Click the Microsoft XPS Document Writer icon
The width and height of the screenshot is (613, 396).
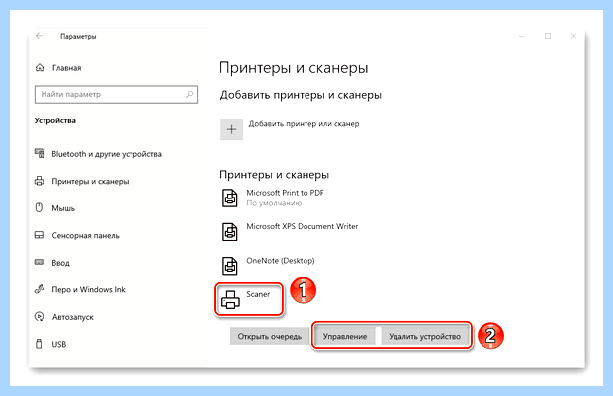click(x=229, y=232)
